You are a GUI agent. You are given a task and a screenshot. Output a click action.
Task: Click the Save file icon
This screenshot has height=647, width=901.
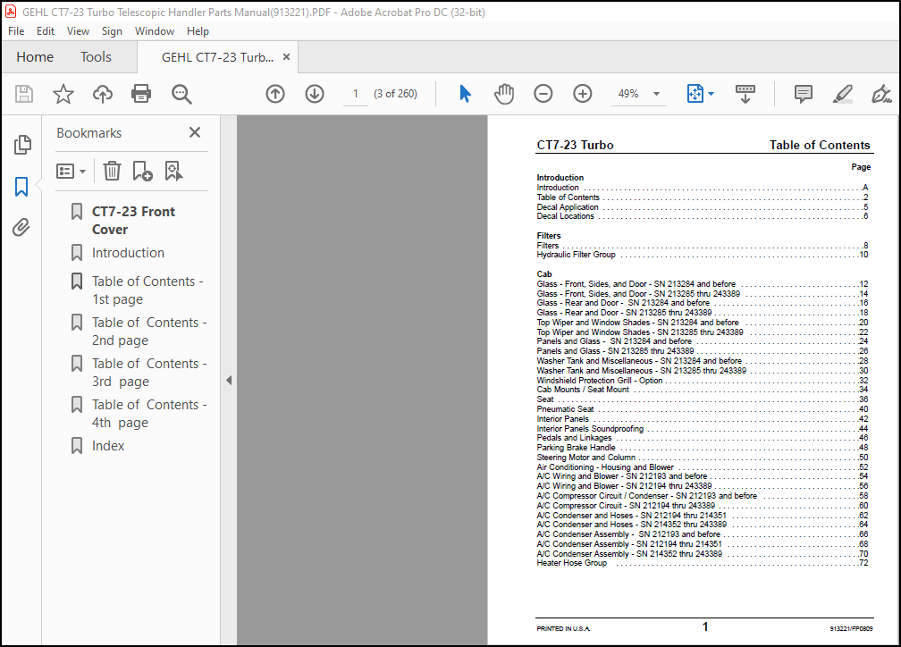[24, 94]
